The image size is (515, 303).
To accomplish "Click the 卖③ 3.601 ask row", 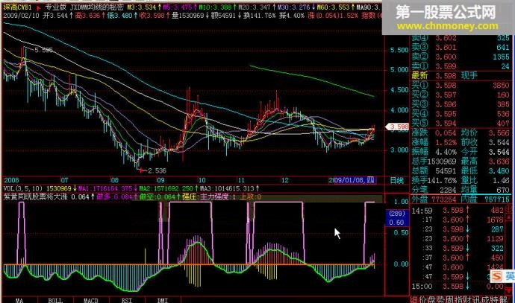I will pyautogui.click(x=461, y=48).
